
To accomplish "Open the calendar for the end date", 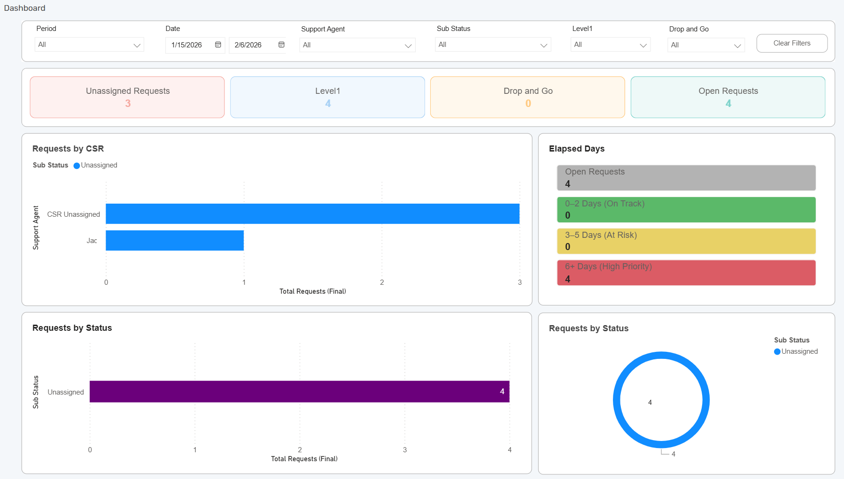I will (x=281, y=45).
